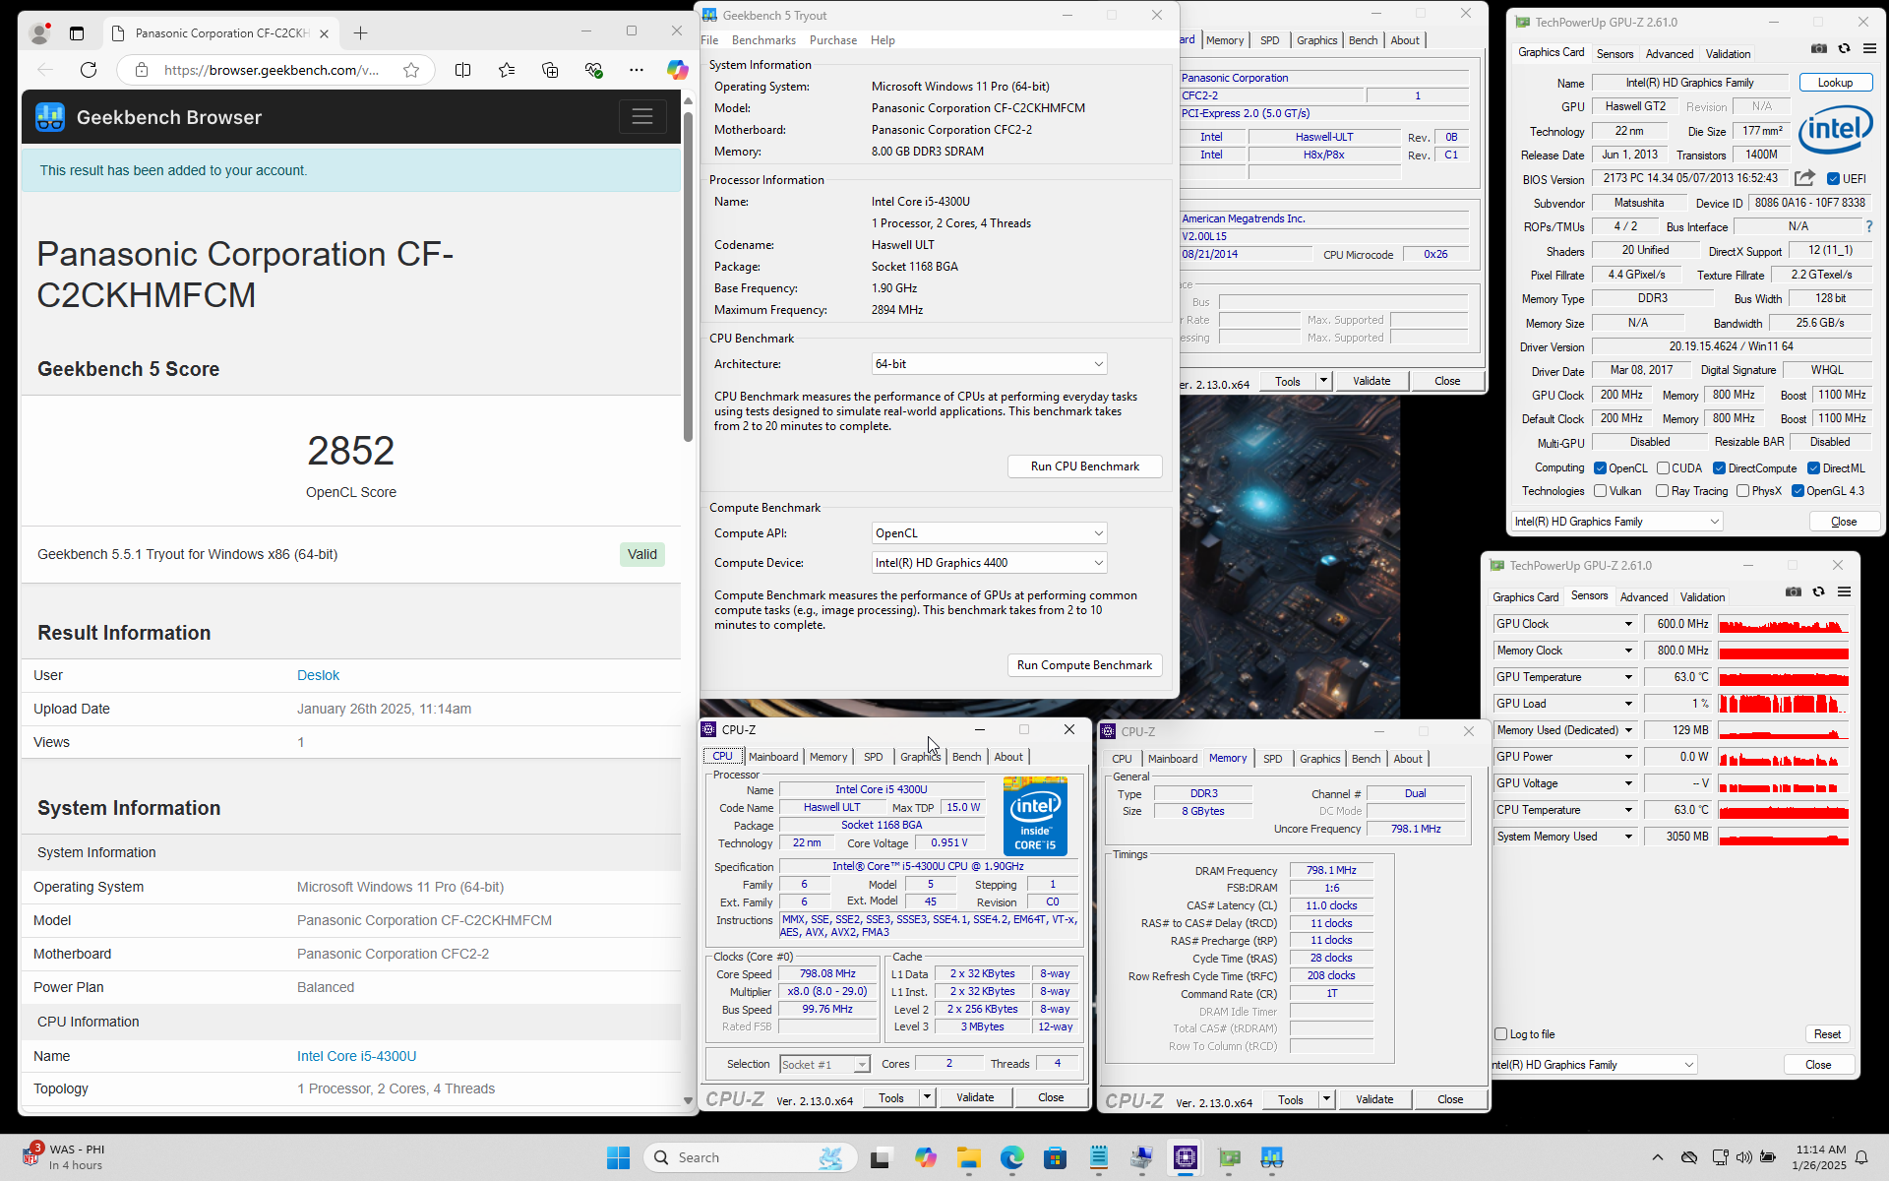
Task: Switch to Advanced tab in GPU-Z Sensors window
Action: (x=1644, y=597)
